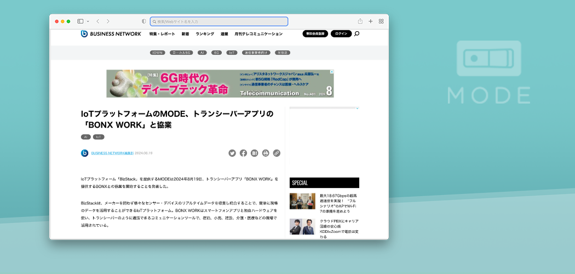This screenshot has height=274, width=575.
Task: Click the Hatena Bookmark B! icon
Action: click(254, 153)
